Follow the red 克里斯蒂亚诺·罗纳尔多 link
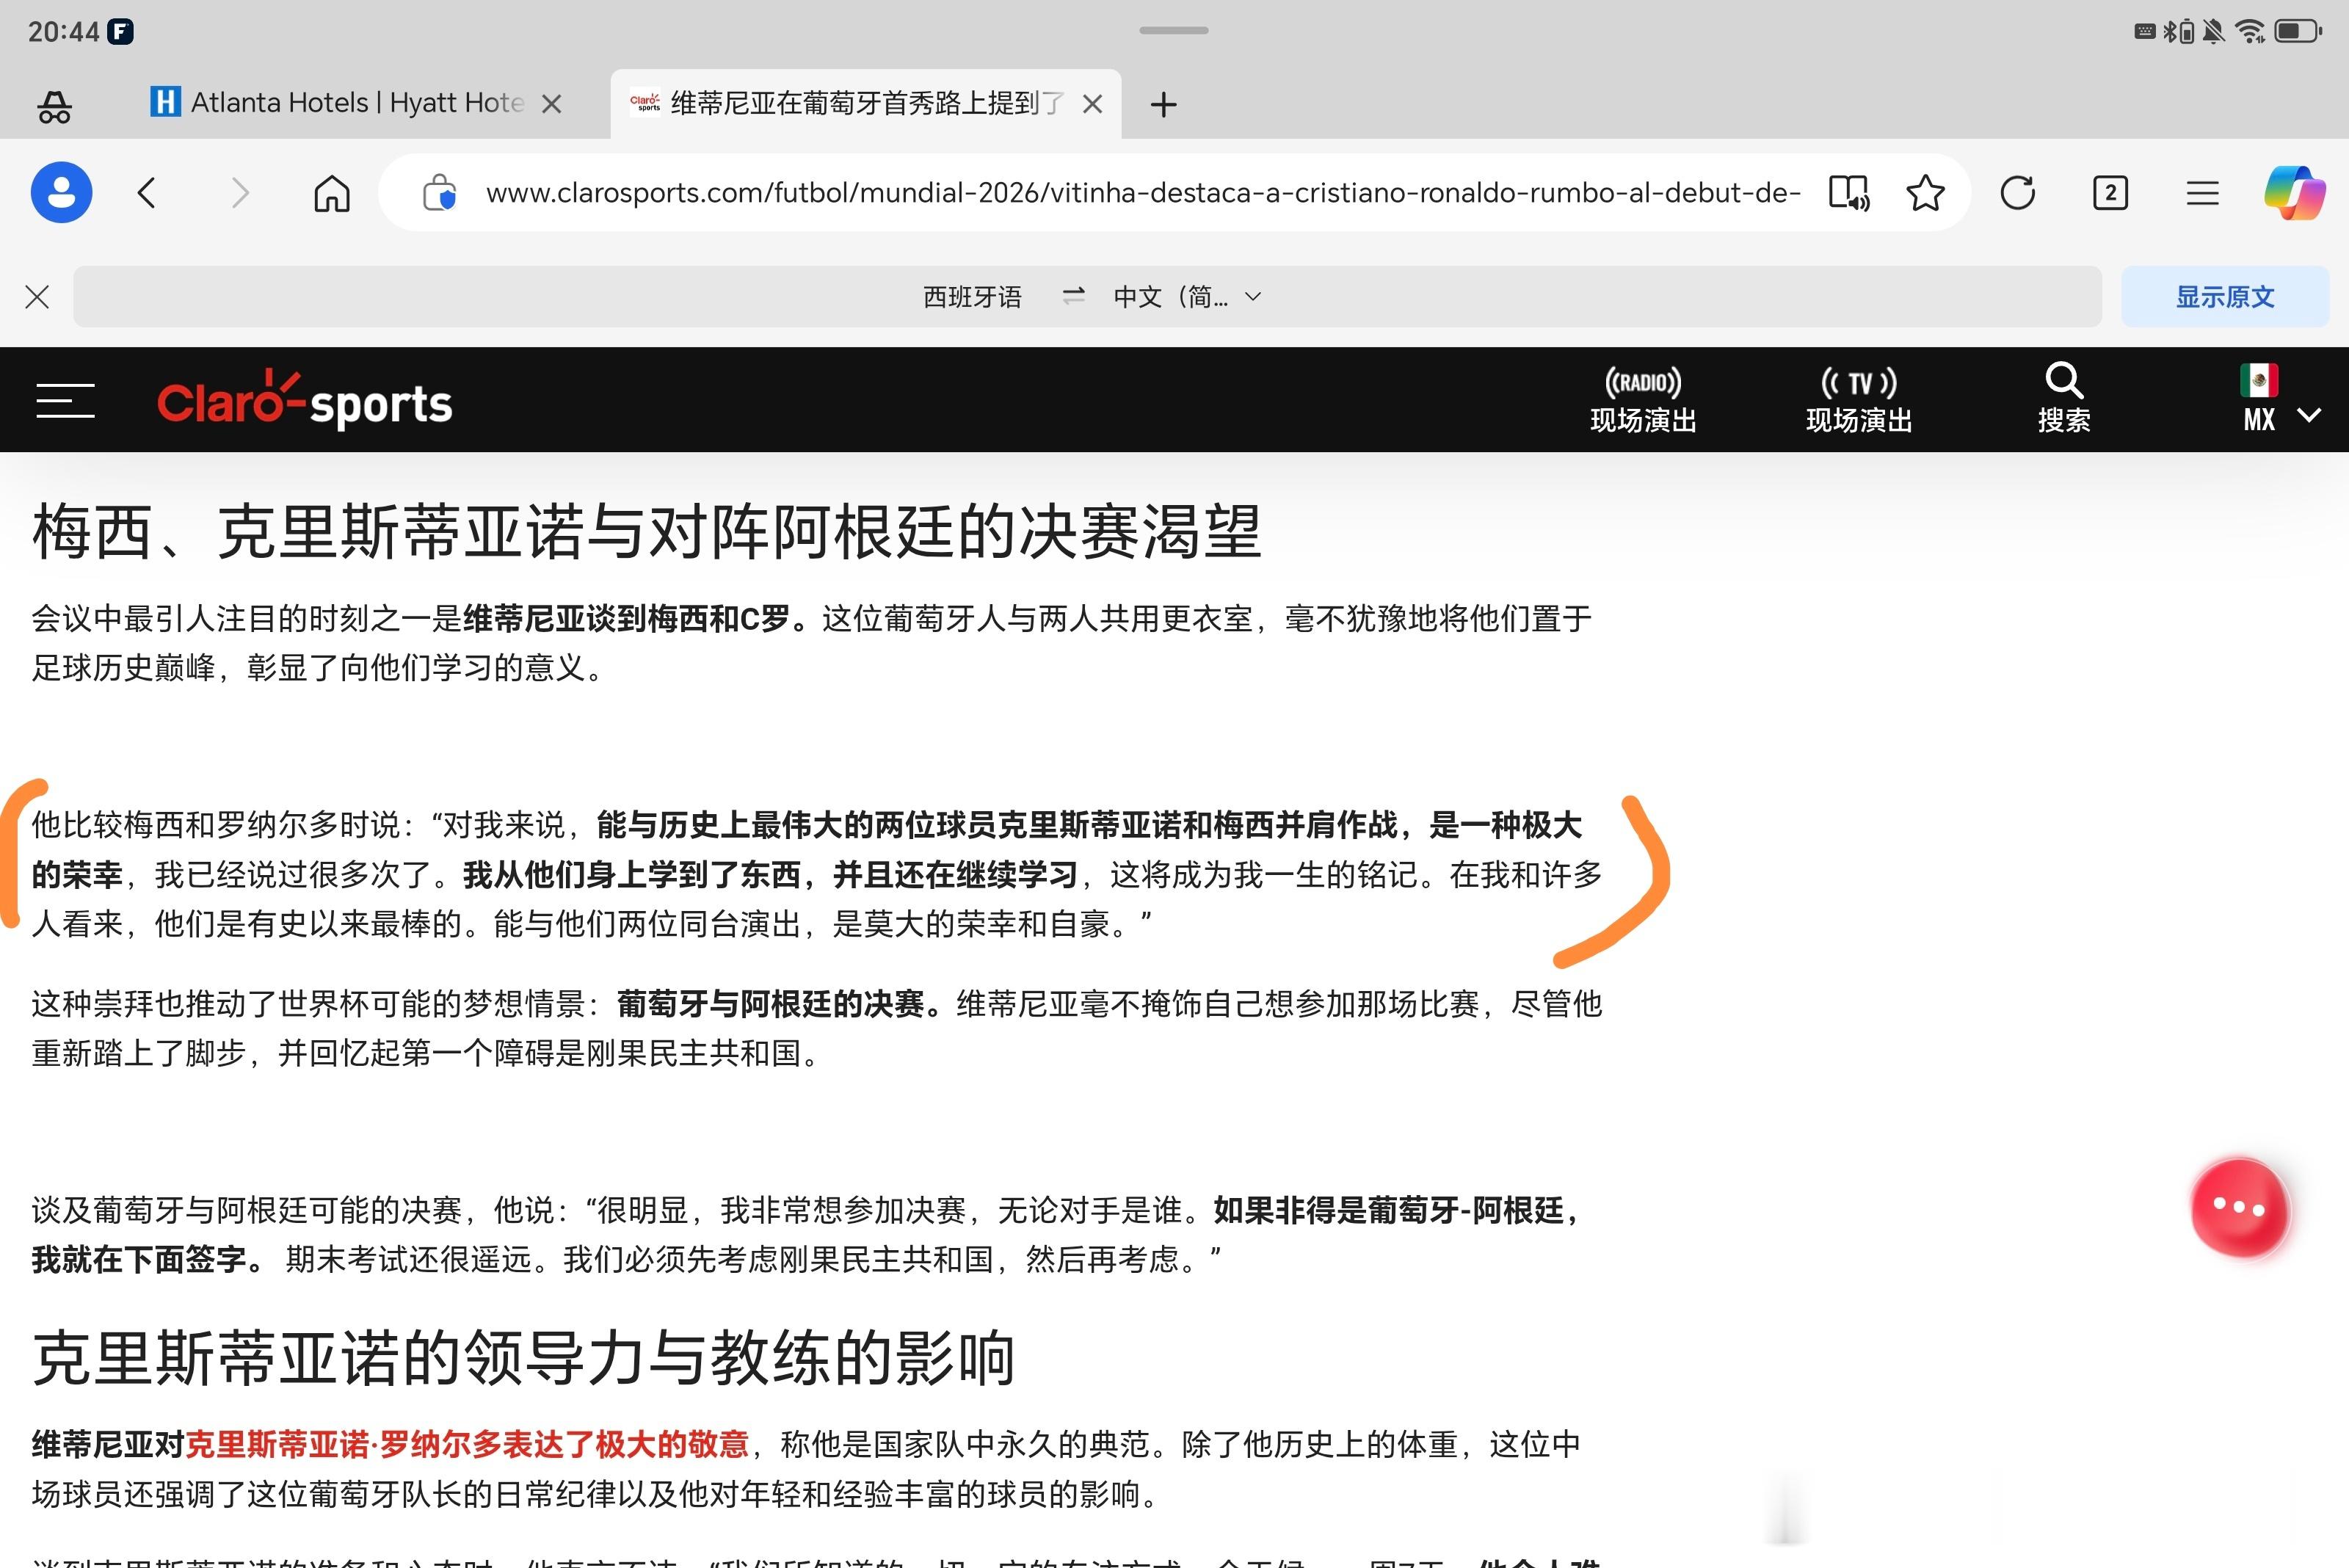 point(467,1444)
